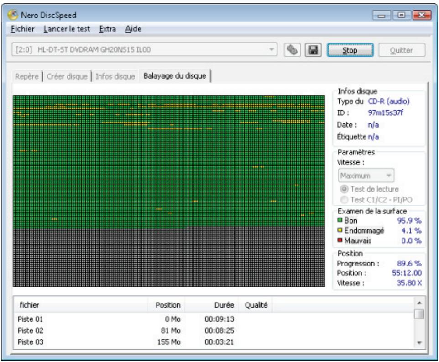Click the track list scroll down arrow

419,342
